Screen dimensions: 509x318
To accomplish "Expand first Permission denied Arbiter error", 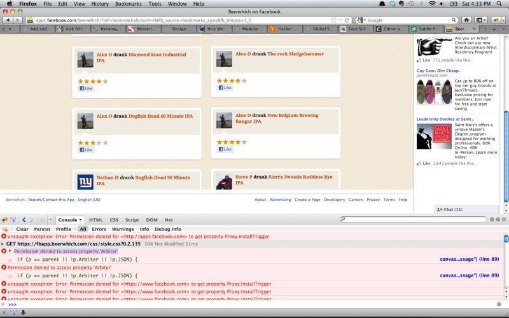I will (x=10, y=251).
